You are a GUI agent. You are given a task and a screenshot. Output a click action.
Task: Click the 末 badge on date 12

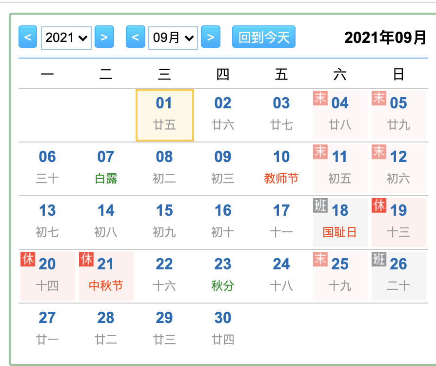(379, 152)
